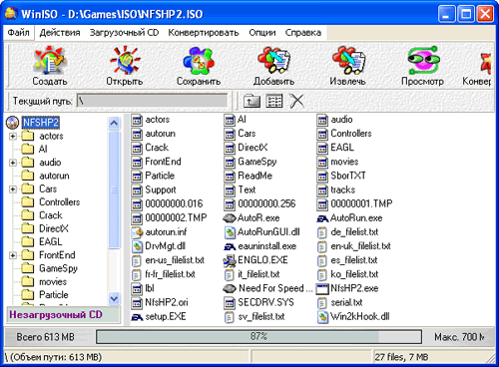Select eauninstall.exe file icon

(230, 246)
